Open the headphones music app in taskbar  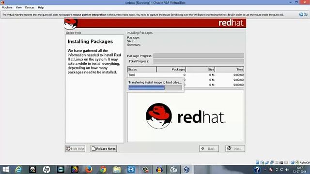tap(159, 170)
